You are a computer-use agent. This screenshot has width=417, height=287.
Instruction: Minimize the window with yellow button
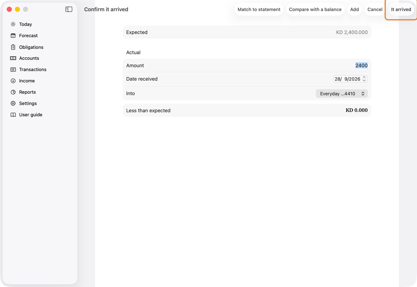coord(17,9)
